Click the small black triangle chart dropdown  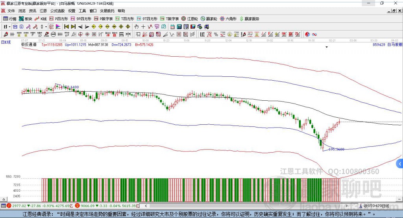point(327,47)
